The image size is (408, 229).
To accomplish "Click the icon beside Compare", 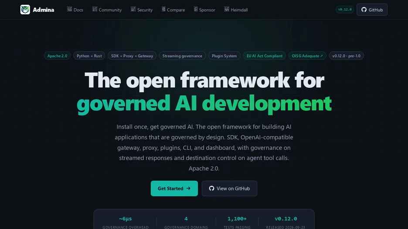I will pos(163,9).
